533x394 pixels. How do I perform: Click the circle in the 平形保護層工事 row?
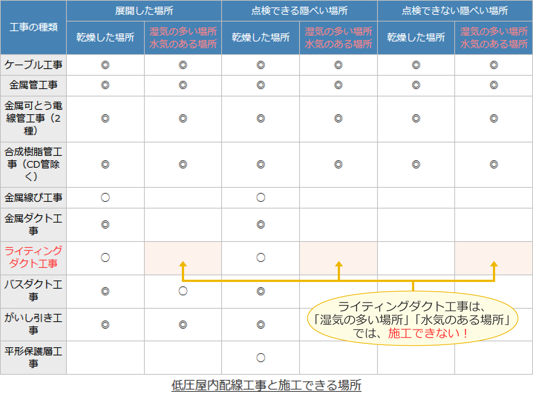(261, 358)
